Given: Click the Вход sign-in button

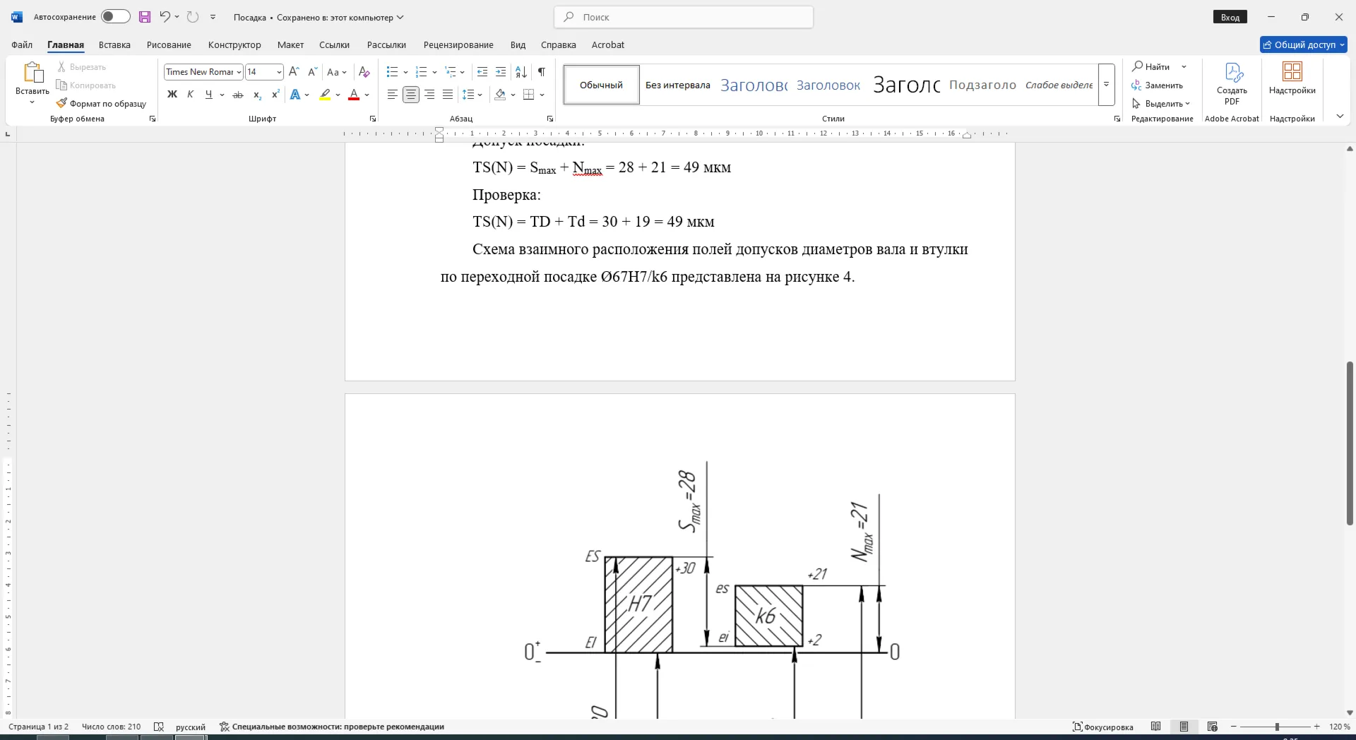Looking at the screenshot, I should [x=1230, y=18].
